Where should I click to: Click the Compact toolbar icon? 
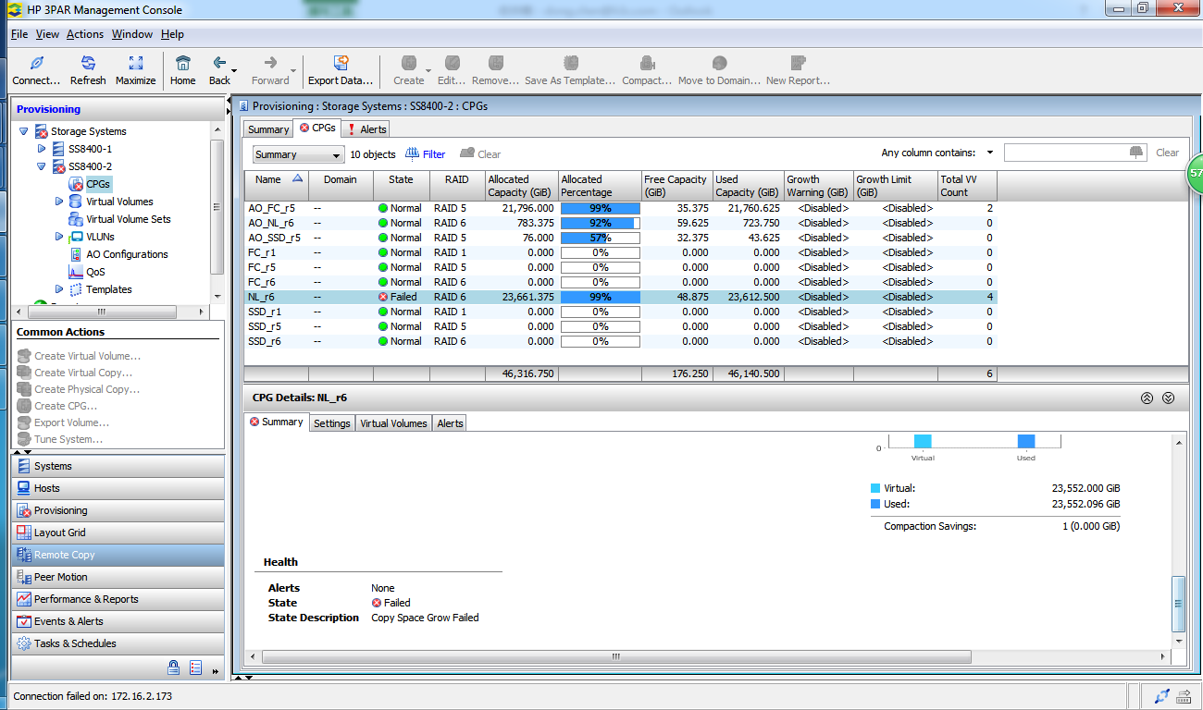[648, 63]
